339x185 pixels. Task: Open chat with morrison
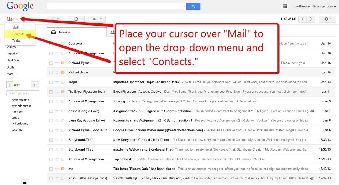18,112
